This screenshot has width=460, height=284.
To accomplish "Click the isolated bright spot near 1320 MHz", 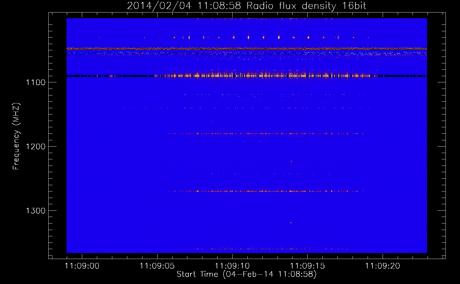I will (291, 223).
